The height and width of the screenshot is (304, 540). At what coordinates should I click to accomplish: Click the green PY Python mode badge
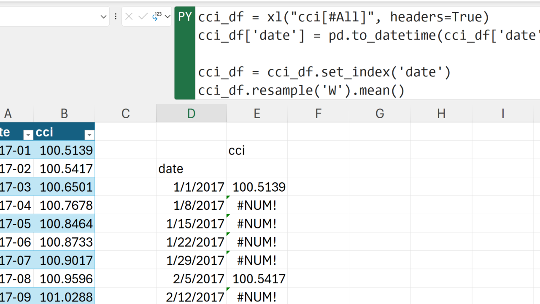pos(185,17)
